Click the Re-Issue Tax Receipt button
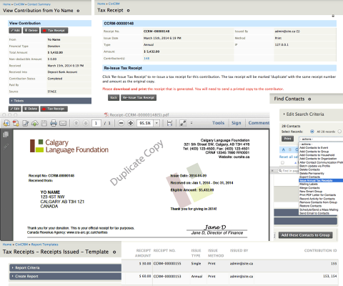The height and width of the screenshot is (286, 343). 139,97
